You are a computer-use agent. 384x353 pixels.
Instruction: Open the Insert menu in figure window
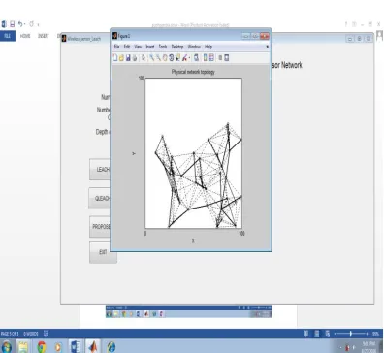tap(150, 47)
